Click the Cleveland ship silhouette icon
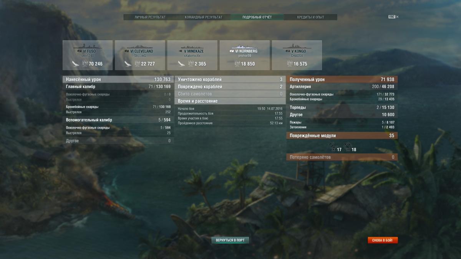This screenshot has width=461, height=259. tap(140, 46)
